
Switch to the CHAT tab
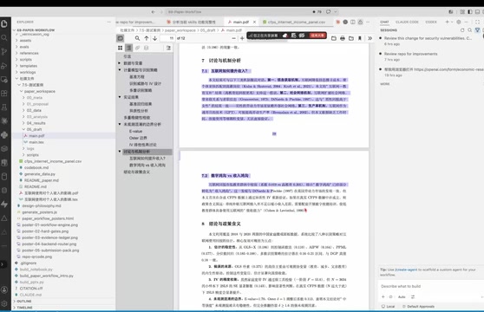click(384, 22)
